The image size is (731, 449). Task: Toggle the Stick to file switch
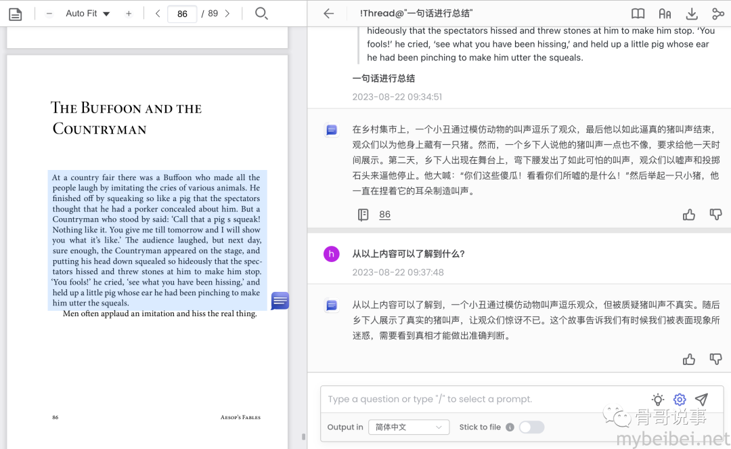532,427
